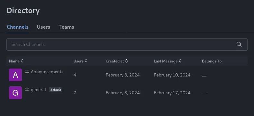The width and height of the screenshot is (254, 116).
Task: Click the Belongs To dash for Announcements
Action: pyautogui.click(x=204, y=76)
